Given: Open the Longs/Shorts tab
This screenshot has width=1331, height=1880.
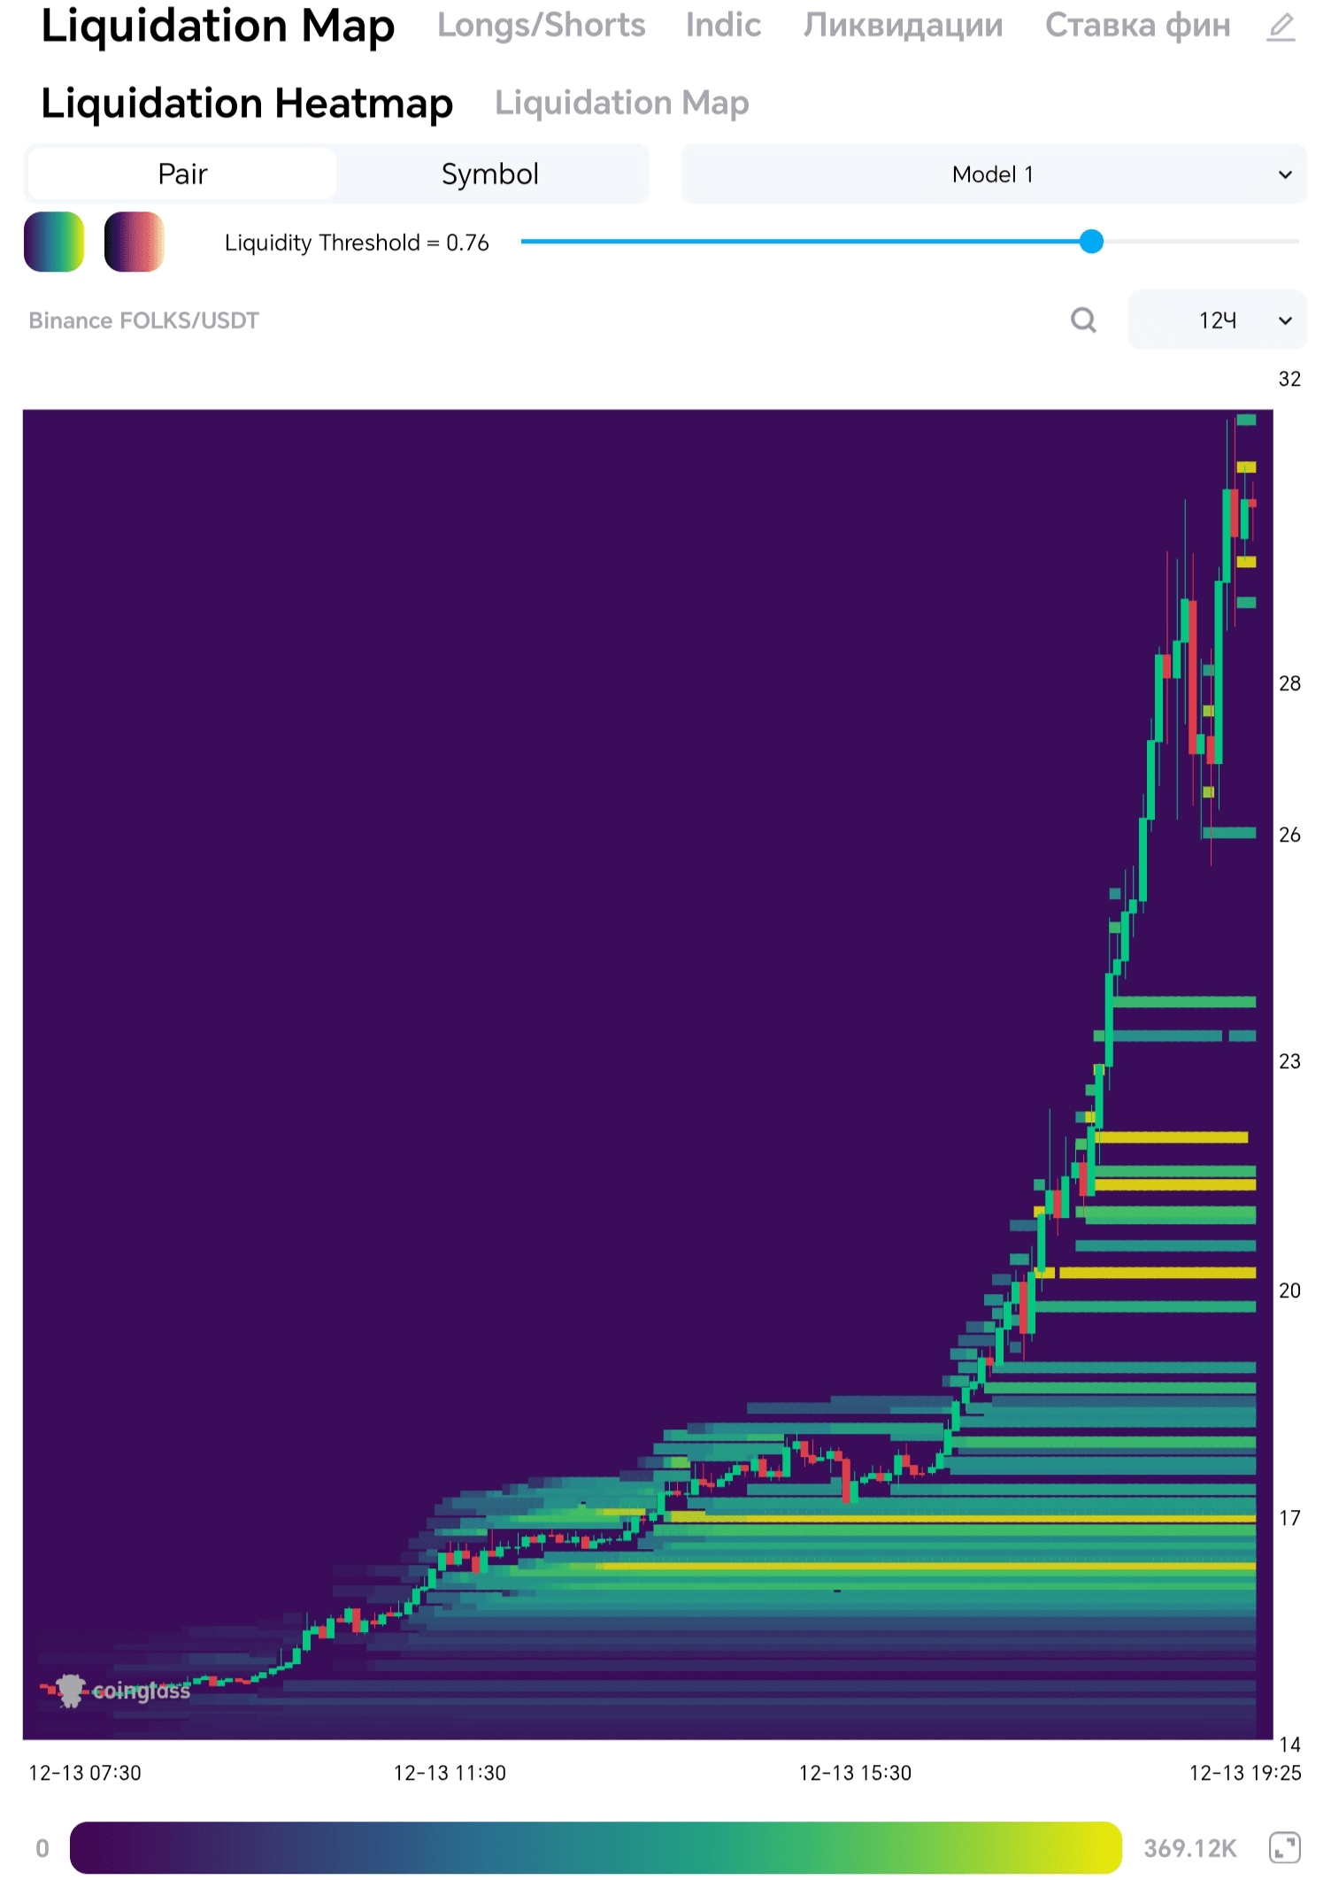Looking at the screenshot, I should click(542, 25).
